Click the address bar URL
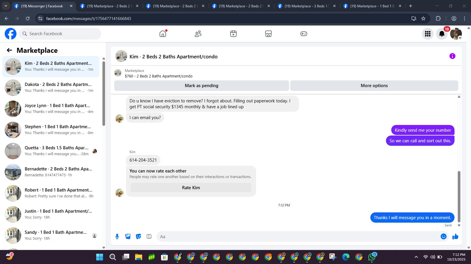The width and height of the screenshot is (471, 264). (88, 18)
